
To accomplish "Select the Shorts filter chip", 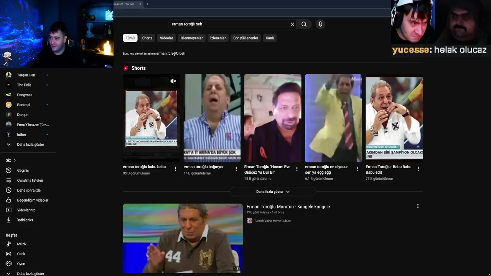I will (x=147, y=38).
